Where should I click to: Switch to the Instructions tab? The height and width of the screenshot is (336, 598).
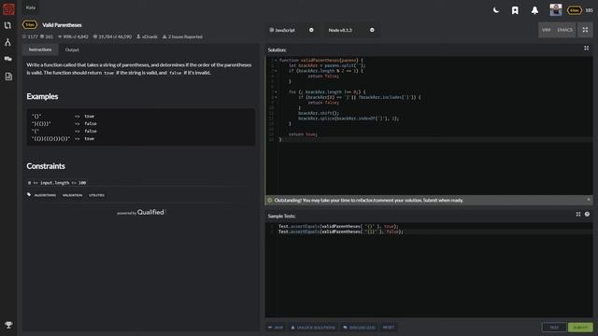pyautogui.click(x=40, y=49)
